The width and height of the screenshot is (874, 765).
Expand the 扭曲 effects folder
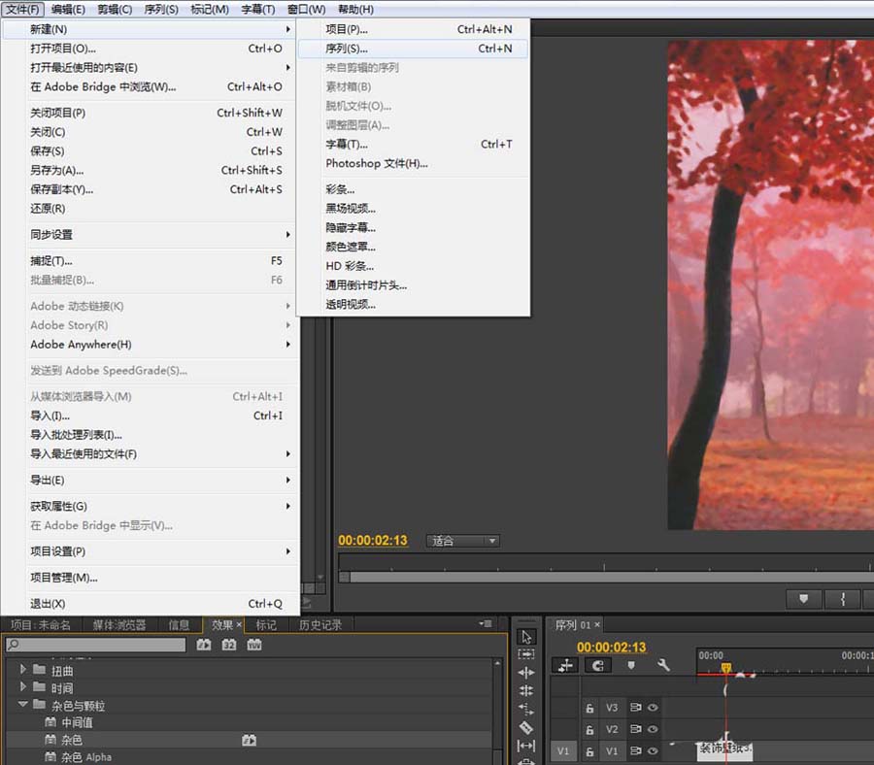[21, 669]
